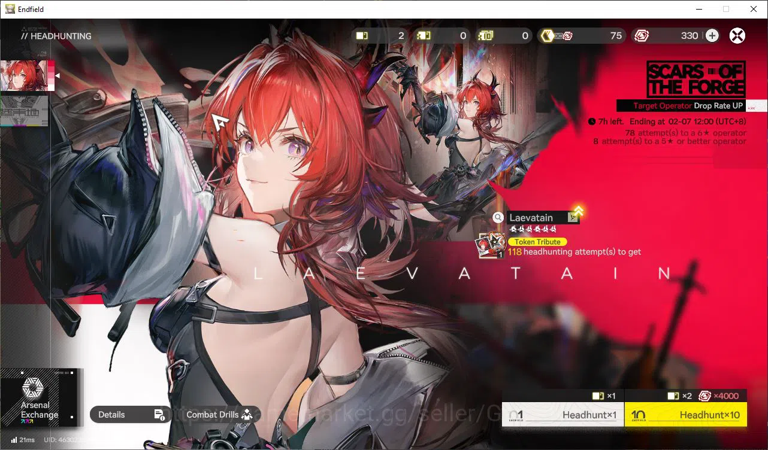Click the 7h left ending time text
768x450 pixels.
pos(667,121)
